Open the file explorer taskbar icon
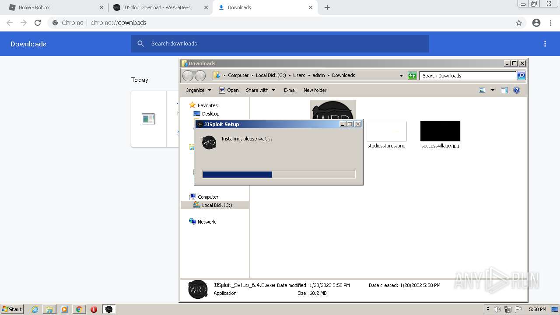This screenshot has width=560, height=315. click(x=49, y=309)
